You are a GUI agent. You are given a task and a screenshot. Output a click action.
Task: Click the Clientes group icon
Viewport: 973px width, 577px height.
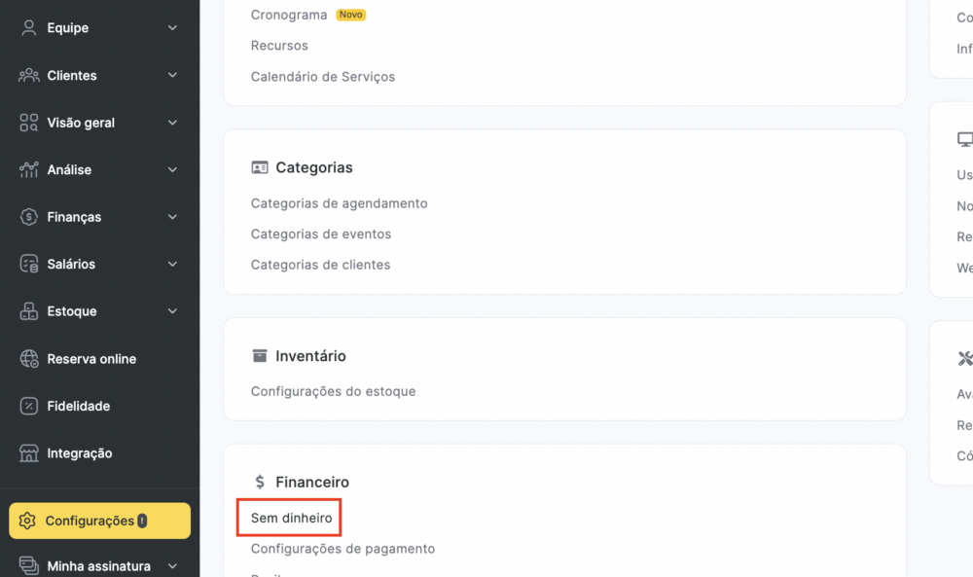tap(28, 75)
